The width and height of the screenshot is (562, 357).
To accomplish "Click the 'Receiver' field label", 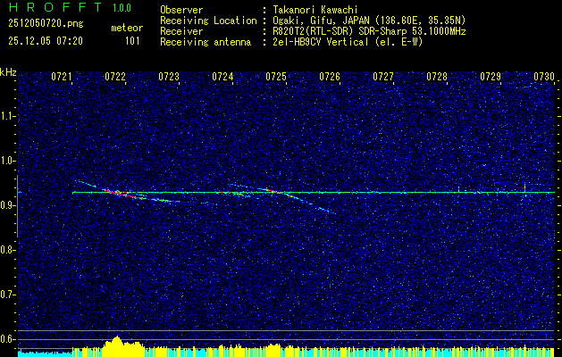I will pyautogui.click(x=181, y=31).
